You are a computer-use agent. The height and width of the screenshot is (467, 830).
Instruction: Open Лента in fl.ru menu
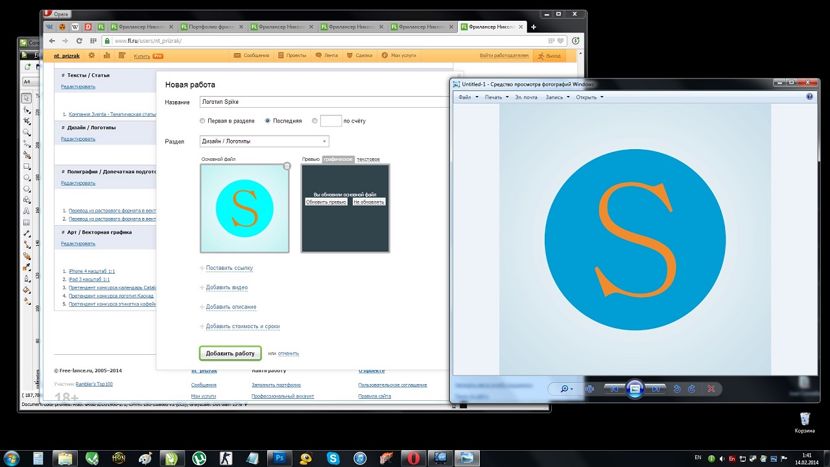tap(327, 56)
